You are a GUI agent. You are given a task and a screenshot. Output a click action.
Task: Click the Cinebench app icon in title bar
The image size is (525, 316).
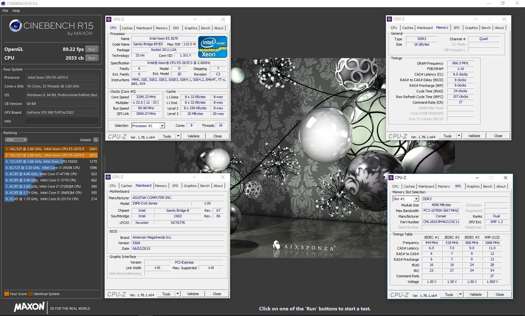(3, 3)
